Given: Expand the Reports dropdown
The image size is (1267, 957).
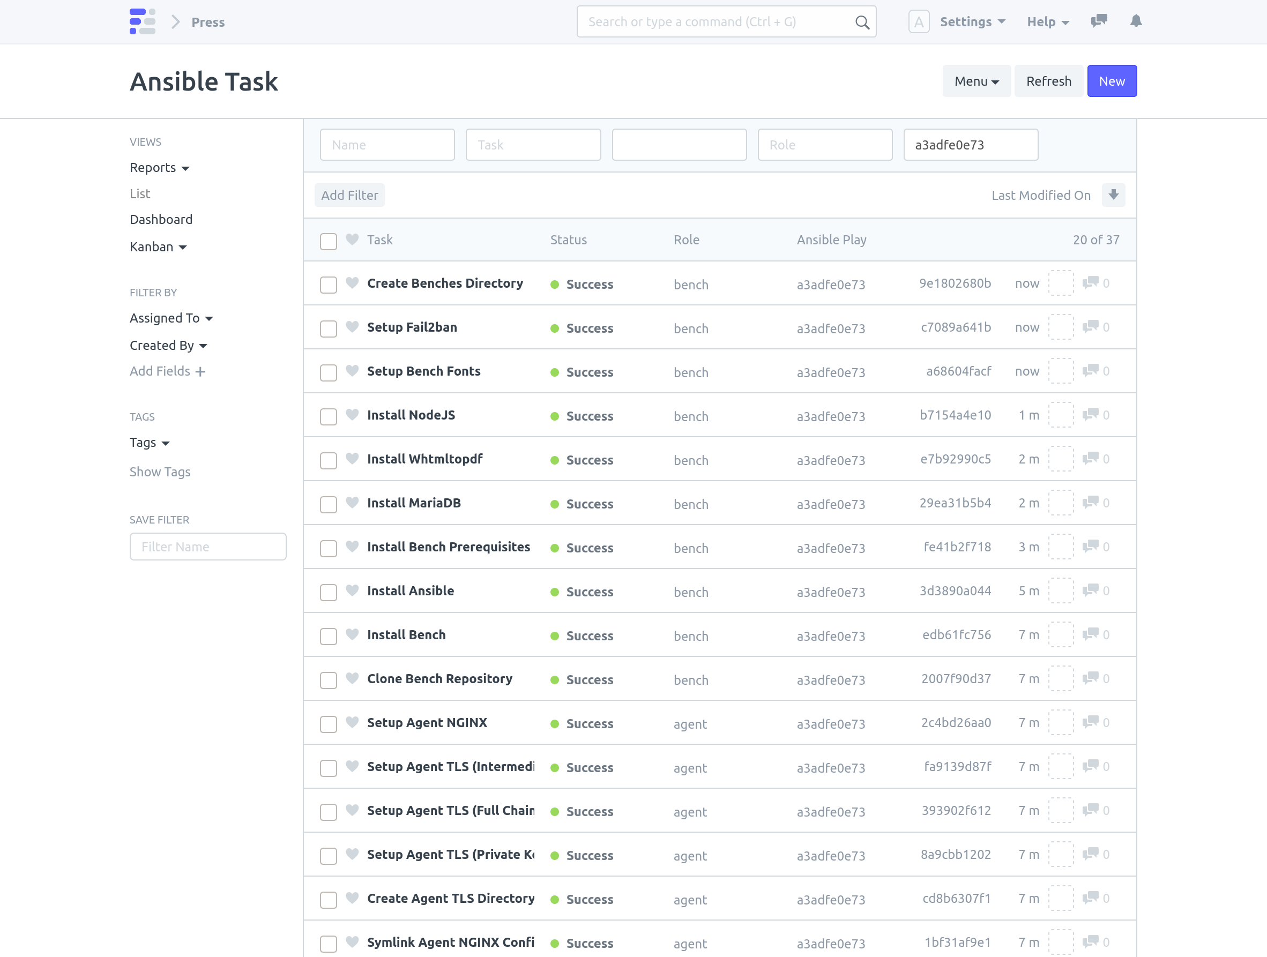Looking at the screenshot, I should 159,167.
